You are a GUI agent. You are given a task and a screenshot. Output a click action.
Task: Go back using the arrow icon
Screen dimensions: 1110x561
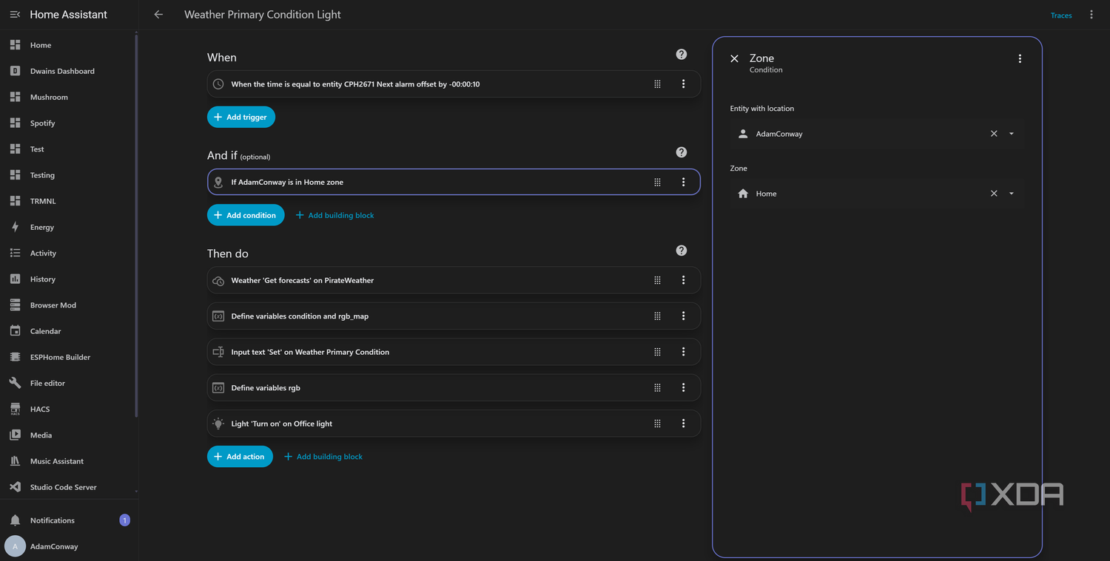(158, 15)
